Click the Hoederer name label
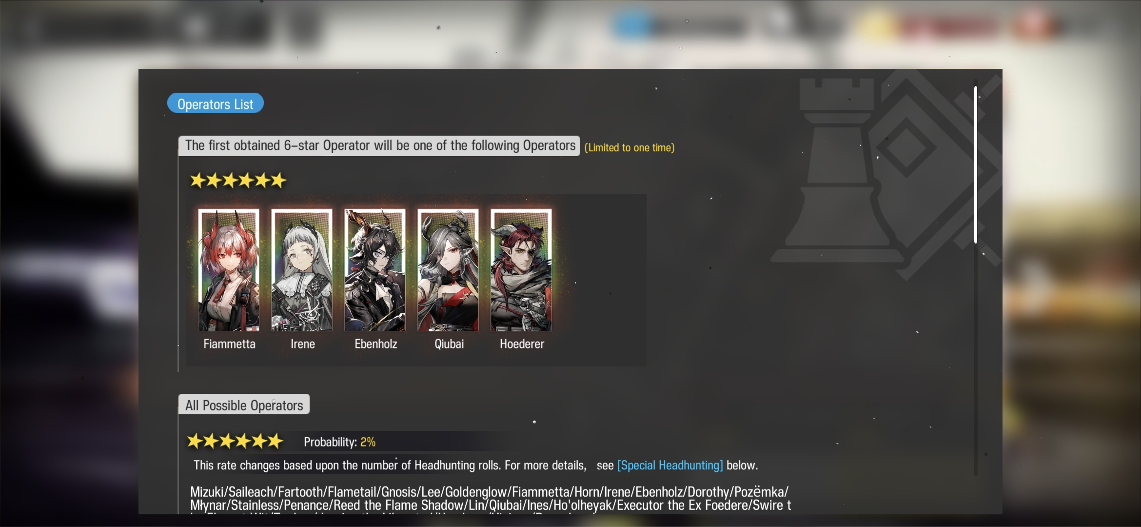 tap(522, 344)
